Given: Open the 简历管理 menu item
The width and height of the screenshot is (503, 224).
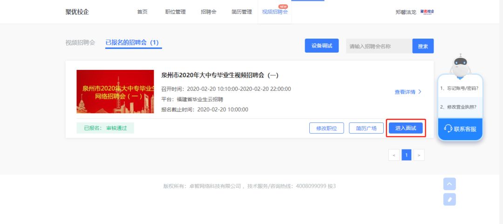Looking at the screenshot, I should pyautogui.click(x=241, y=12).
